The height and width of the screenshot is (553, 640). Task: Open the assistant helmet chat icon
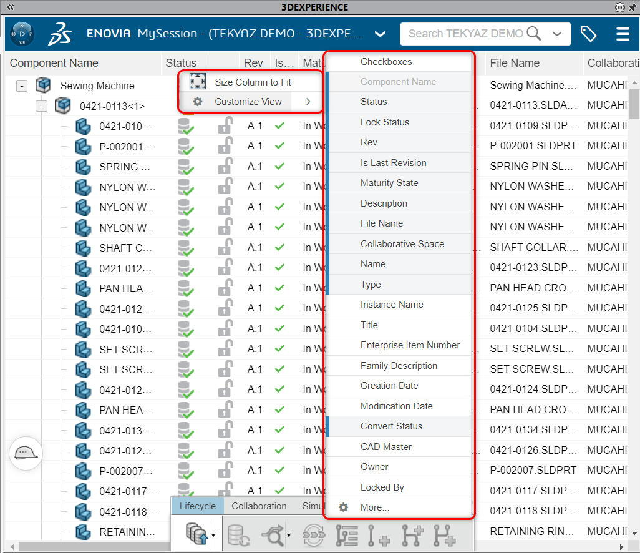click(x=26, y=453)
